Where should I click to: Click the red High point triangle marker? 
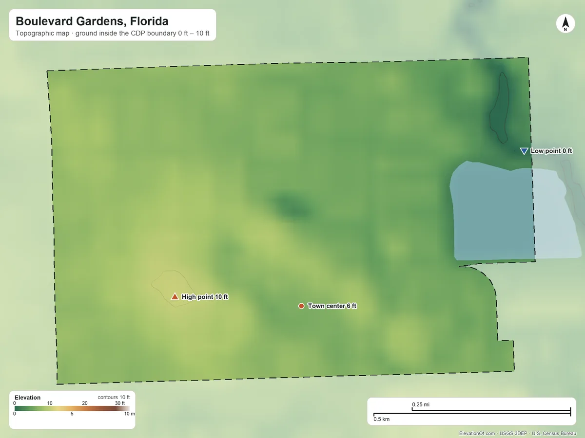tap(175, 296)
